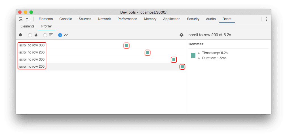Image resolution: width=287 pixels, height=137 pixels.
Task: Select the flame chart radio button
Action: pos(30,35)
